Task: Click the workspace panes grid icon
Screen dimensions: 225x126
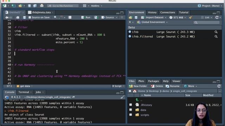Action: tap(84, 6)
